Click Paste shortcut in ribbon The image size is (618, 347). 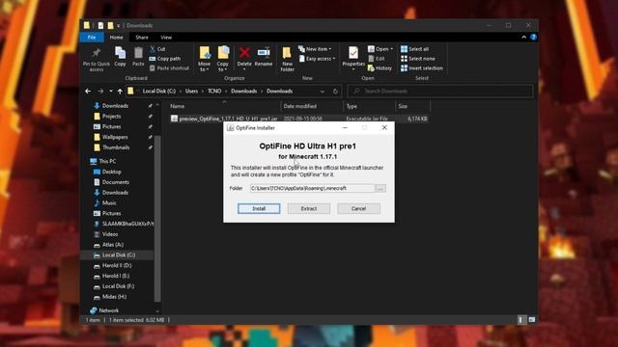click(169, 68)
